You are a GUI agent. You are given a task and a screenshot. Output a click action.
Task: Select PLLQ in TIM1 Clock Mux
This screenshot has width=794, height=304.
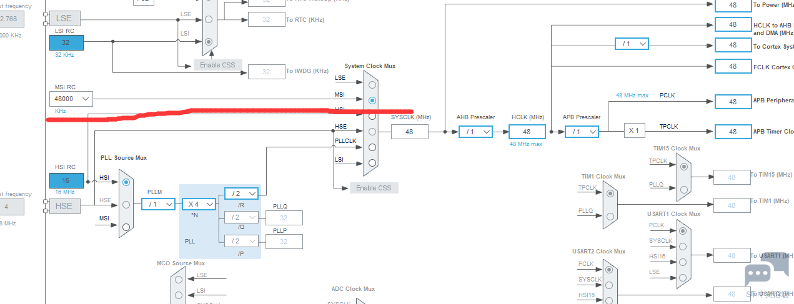[x=610, y=216]
